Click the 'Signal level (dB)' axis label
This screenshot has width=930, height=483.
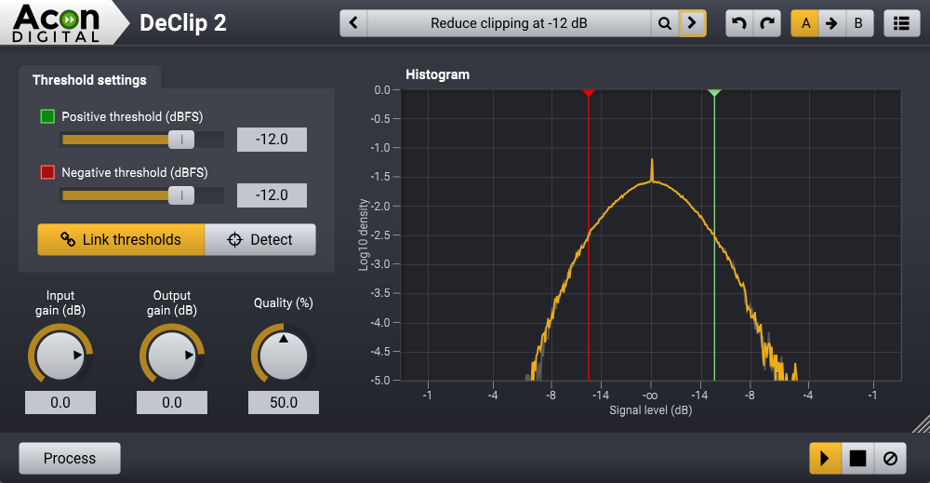(651, 410)
